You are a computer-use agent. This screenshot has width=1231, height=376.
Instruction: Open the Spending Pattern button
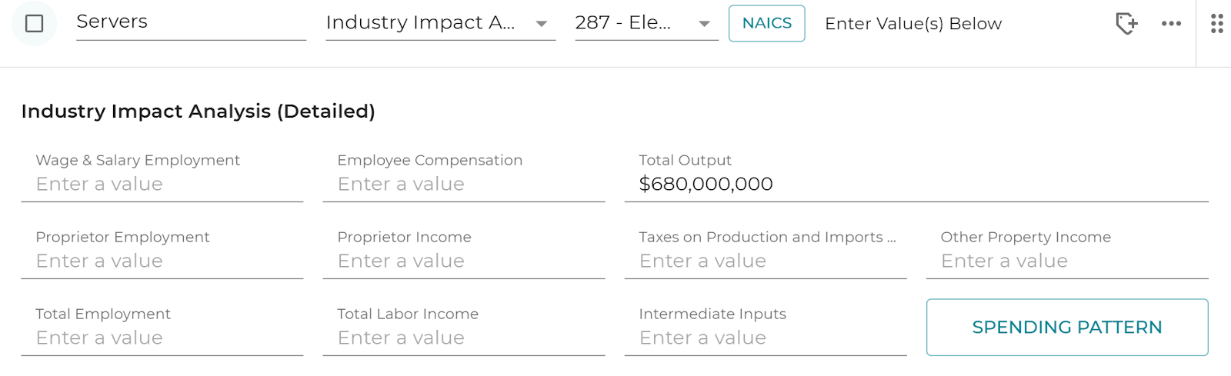pyautogui.click(x=1067, y=328)
